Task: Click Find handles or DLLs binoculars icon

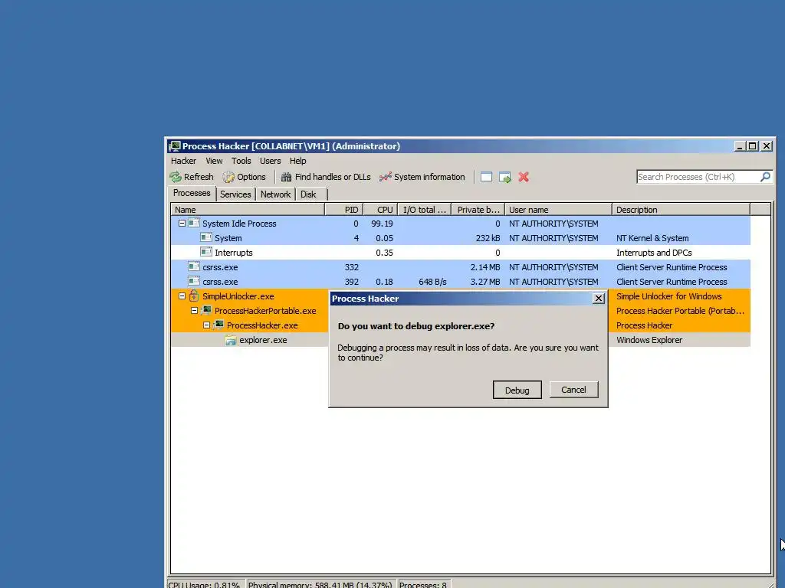Action: [287, 177]
